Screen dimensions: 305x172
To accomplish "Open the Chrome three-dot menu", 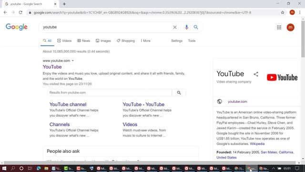I will [x=300, y=12].
